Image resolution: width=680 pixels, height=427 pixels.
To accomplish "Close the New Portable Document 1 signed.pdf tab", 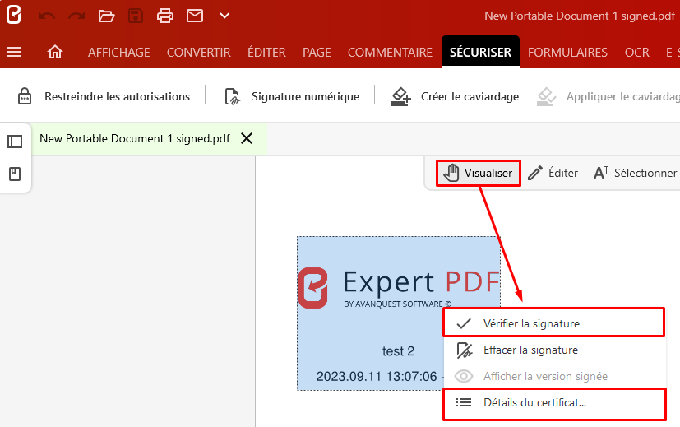I will 247,138.
